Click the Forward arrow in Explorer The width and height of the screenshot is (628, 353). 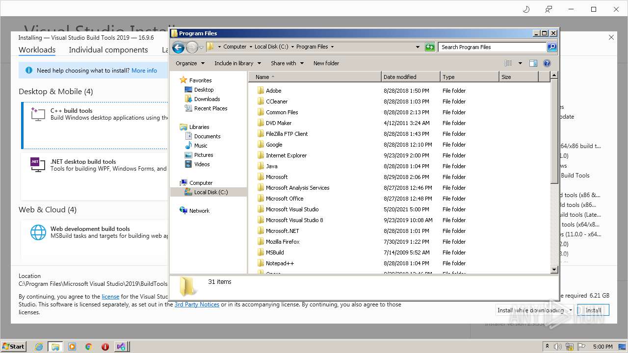click(x=192, y=47)
